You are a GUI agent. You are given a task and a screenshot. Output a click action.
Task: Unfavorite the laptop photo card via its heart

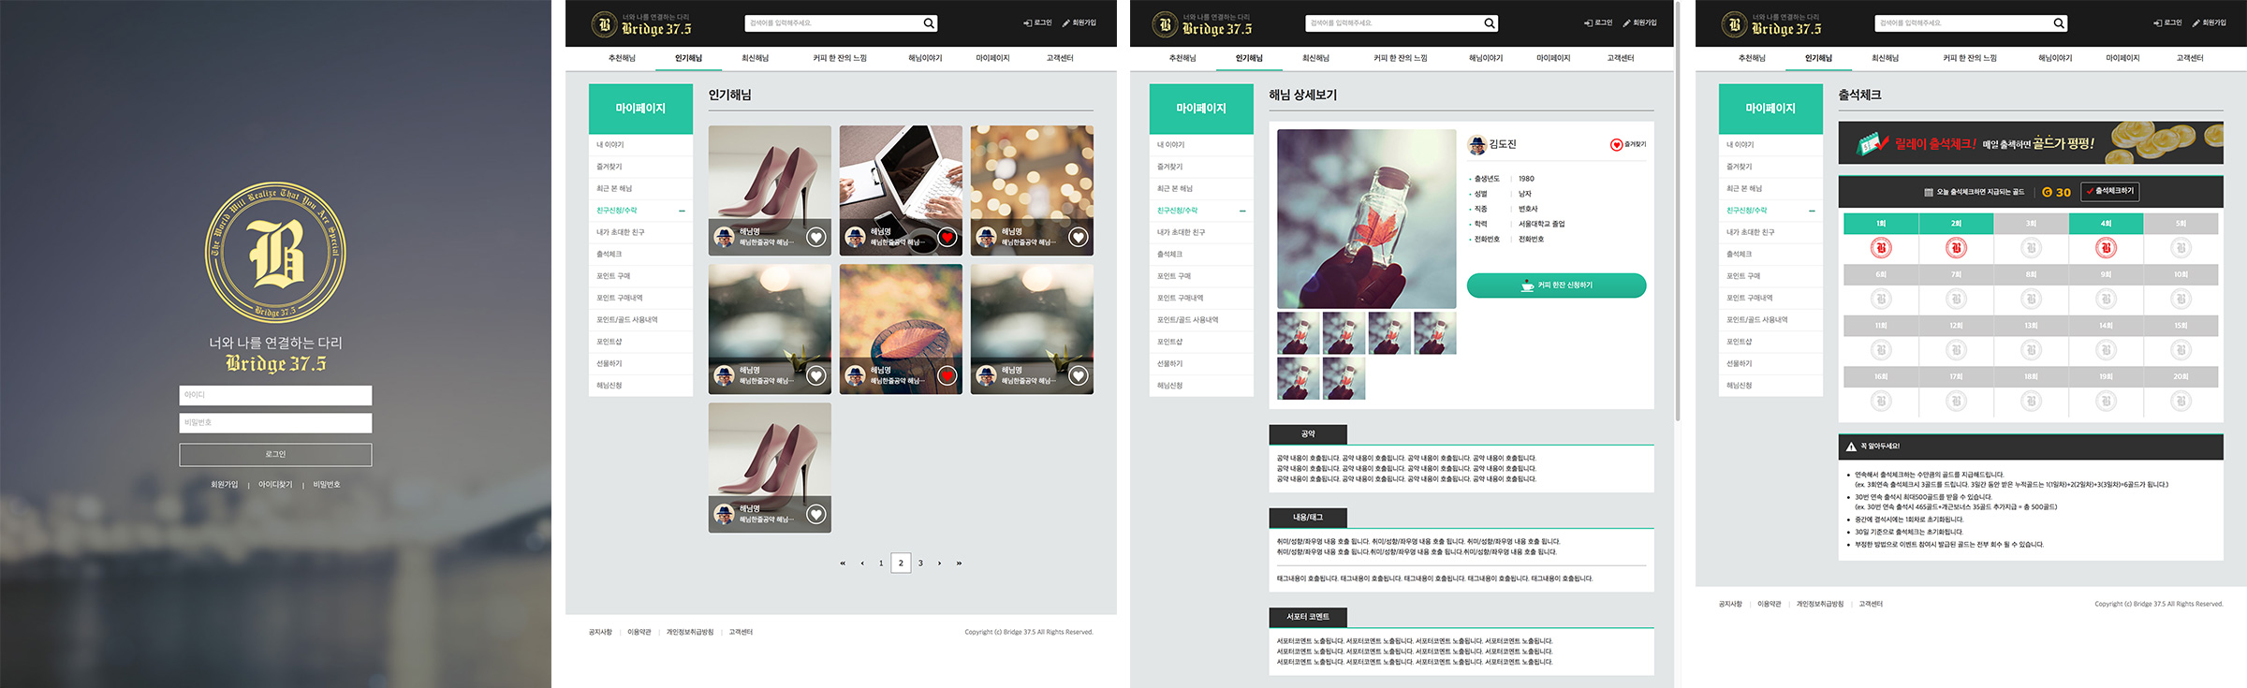pyautogui.click(x=947, y=238)
